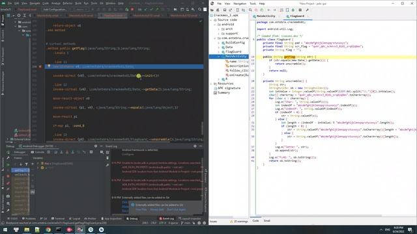Click the green bug log icon in JADX toolbar
Screen dimensions: 417x234
coord(293,10)
